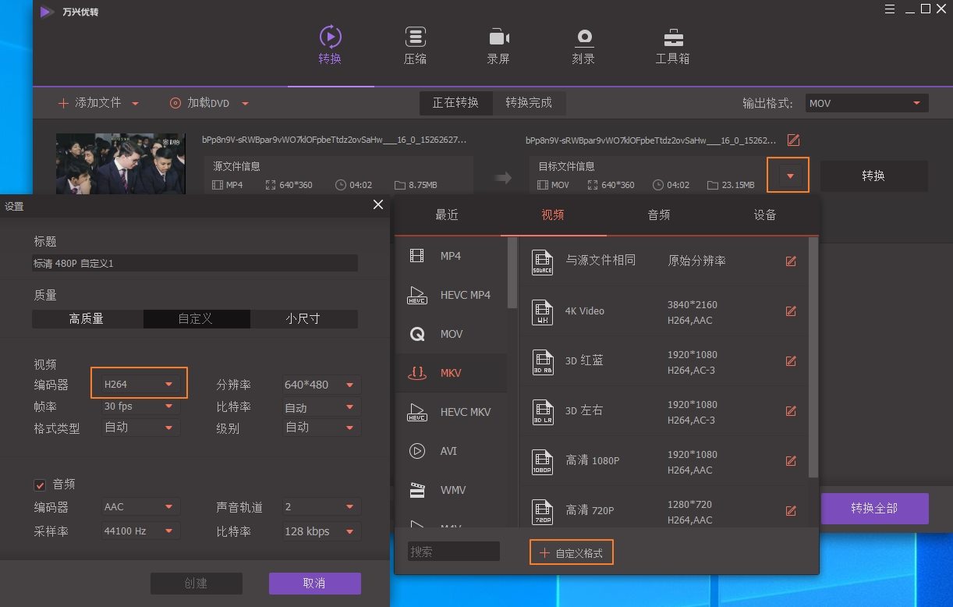
Task: Switch to the 设备 tab
Action: click(764, 215)
